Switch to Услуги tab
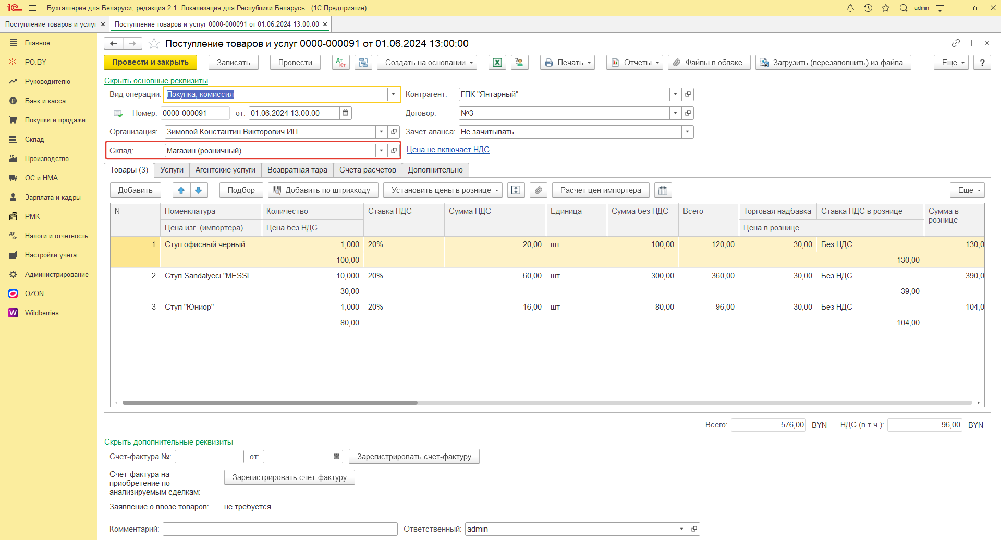The height and width of the screenshot is (540, 1001). [172, 170]
